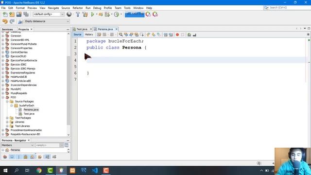The image size is (311, 175).
Task: Click Shift Line Left editor icon
Action: [x=165, y=35]
